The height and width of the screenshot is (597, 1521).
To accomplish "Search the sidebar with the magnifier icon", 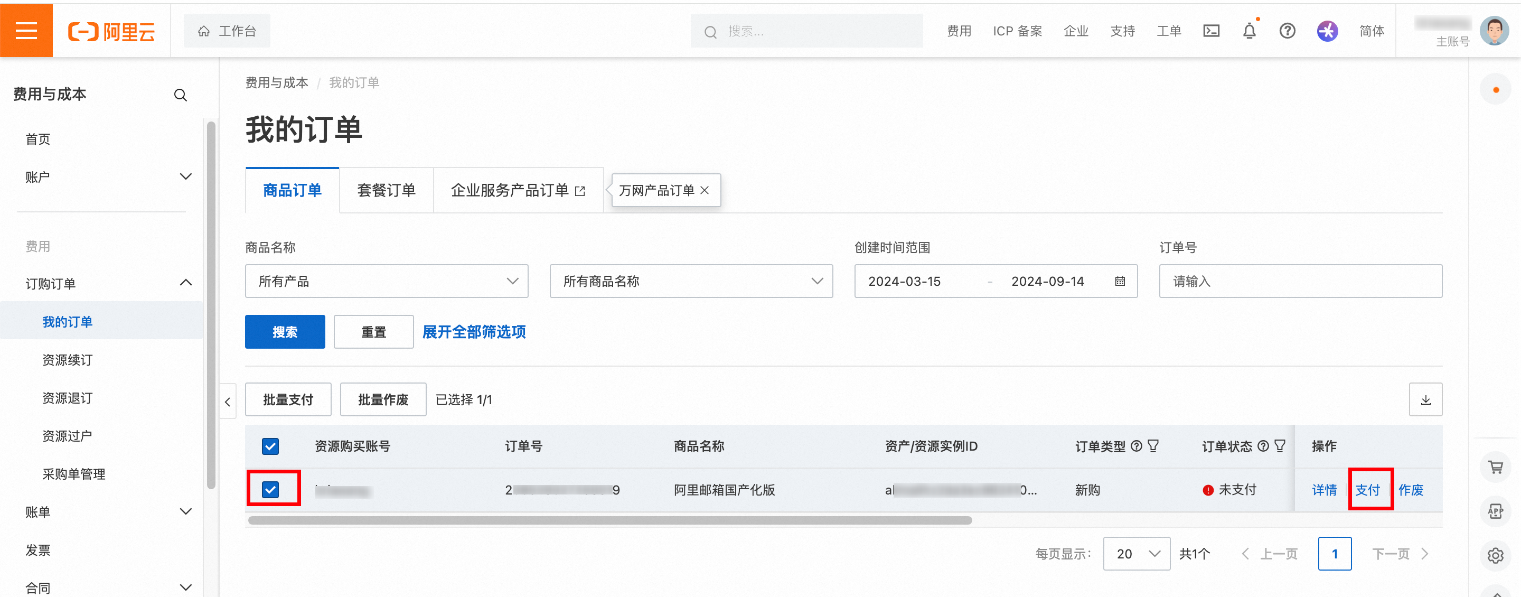I will click(180, 95).
